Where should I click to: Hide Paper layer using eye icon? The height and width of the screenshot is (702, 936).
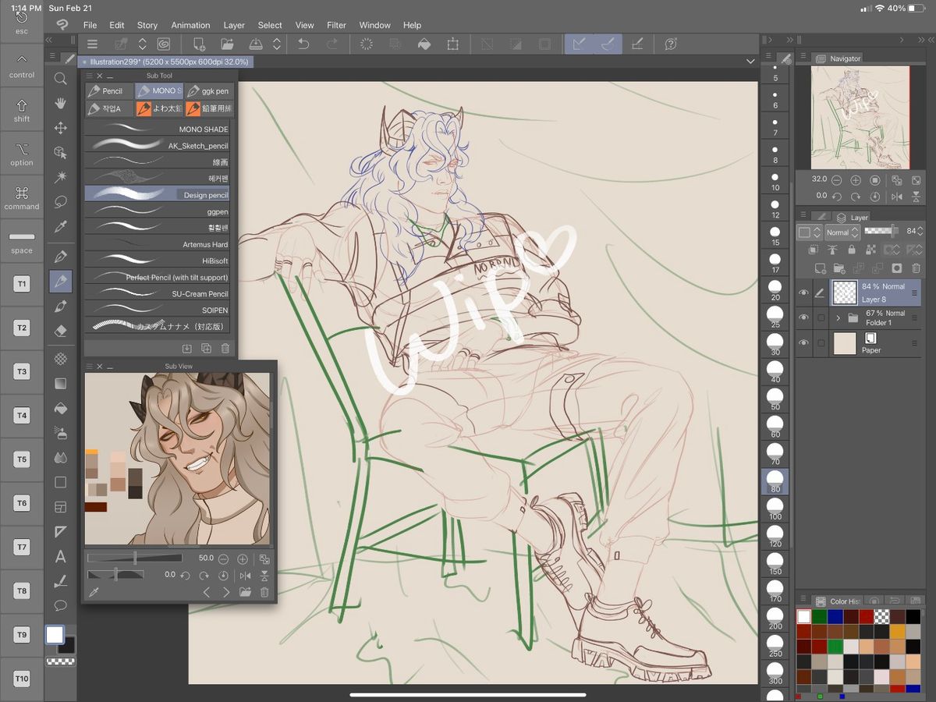[x=803, y=343]
